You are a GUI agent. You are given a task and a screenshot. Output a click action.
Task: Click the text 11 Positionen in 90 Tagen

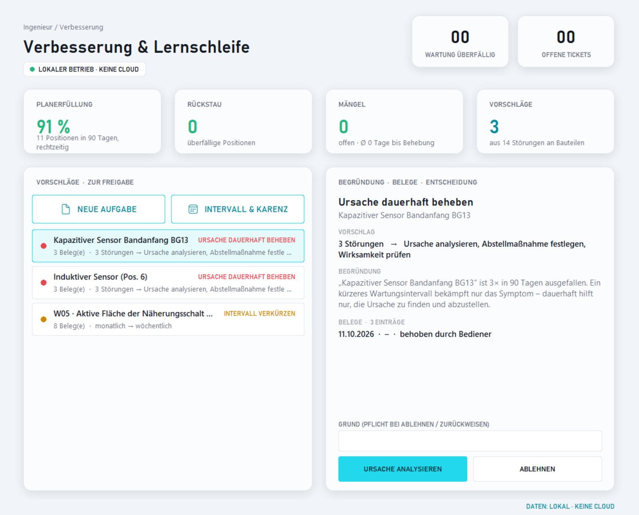click(77, 138)
